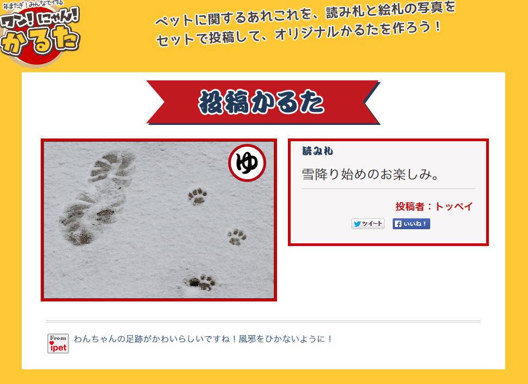Click the top paw print in photo
Screen dimensions: 528x384
click(198, 196)
